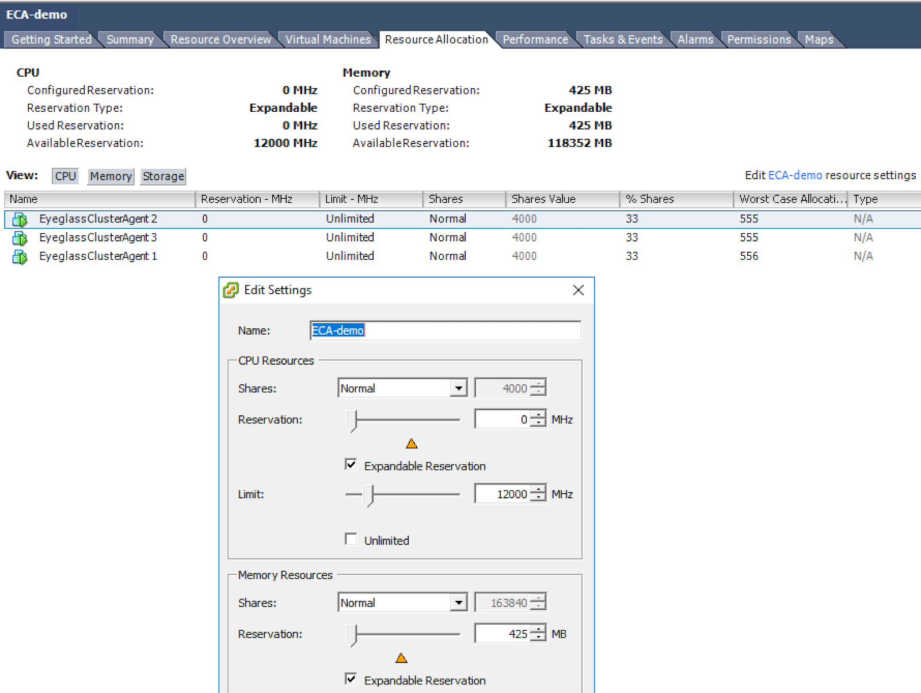Screen dimensions: 921x693
Task: Click the Edit Settings resource pool icon
Action: pos(231,290)
